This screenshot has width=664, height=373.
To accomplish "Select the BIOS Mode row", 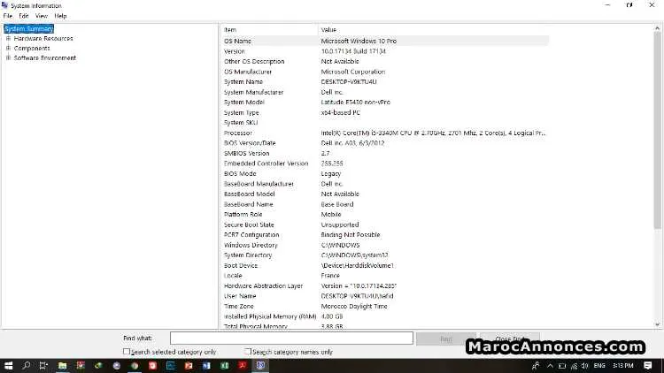I will 385,173.
